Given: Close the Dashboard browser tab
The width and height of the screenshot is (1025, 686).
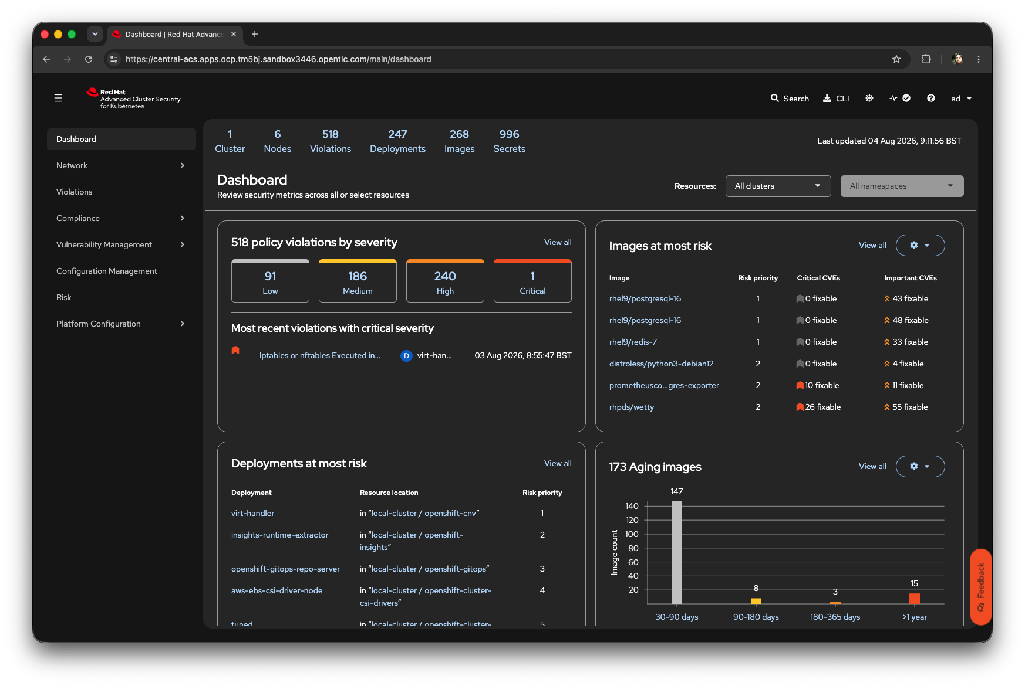Looking at the screenshot, I should click(234, 34).
